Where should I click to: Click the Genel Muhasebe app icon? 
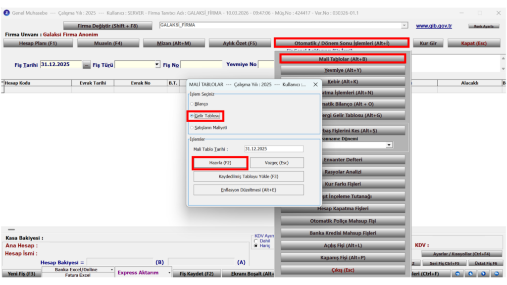pyautogui.click(x=6, y=13)
